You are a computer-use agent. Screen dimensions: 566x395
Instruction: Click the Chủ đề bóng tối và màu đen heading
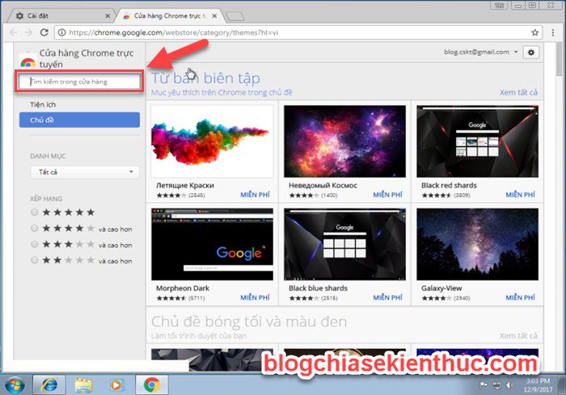point(249,321)
